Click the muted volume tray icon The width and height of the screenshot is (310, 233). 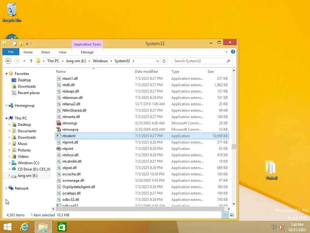281,227
